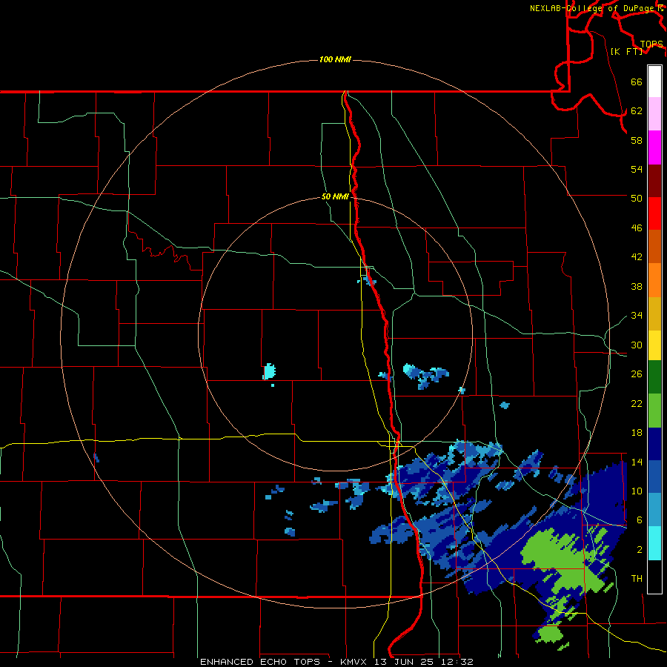The image size is (667, 667).
Task: Click the '13 JUN 25 12:32' timestamp
Action: [x=424, y=662]
